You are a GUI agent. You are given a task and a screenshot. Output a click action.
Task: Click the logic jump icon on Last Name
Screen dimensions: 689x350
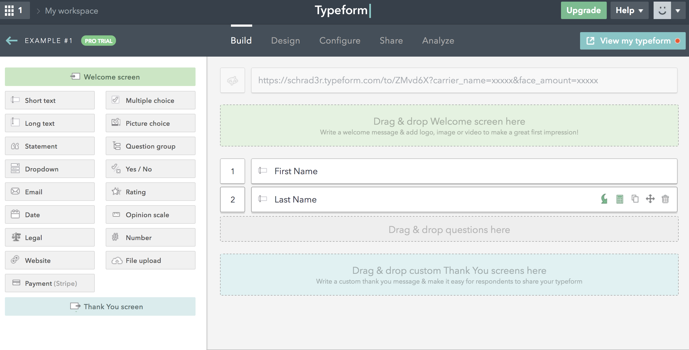pos(604,199)
